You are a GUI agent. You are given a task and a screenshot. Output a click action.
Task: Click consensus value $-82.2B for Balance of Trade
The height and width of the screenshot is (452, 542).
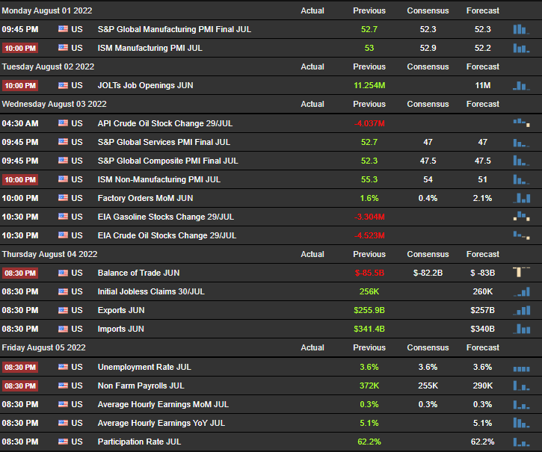click(428, 273)
